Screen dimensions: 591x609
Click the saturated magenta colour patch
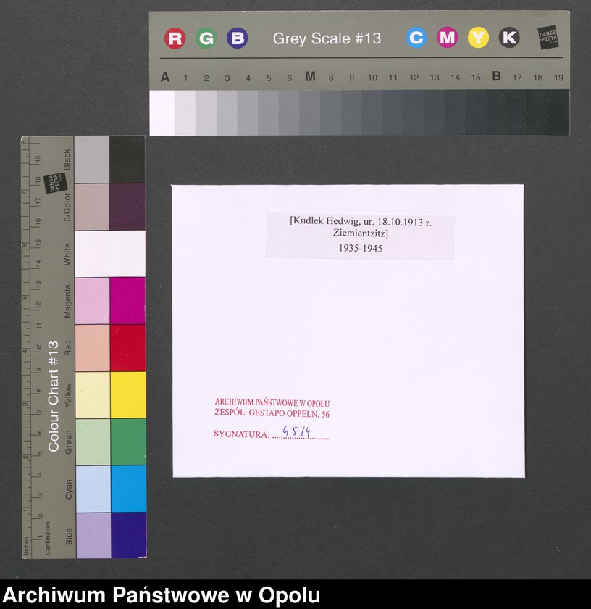(127, 300)
